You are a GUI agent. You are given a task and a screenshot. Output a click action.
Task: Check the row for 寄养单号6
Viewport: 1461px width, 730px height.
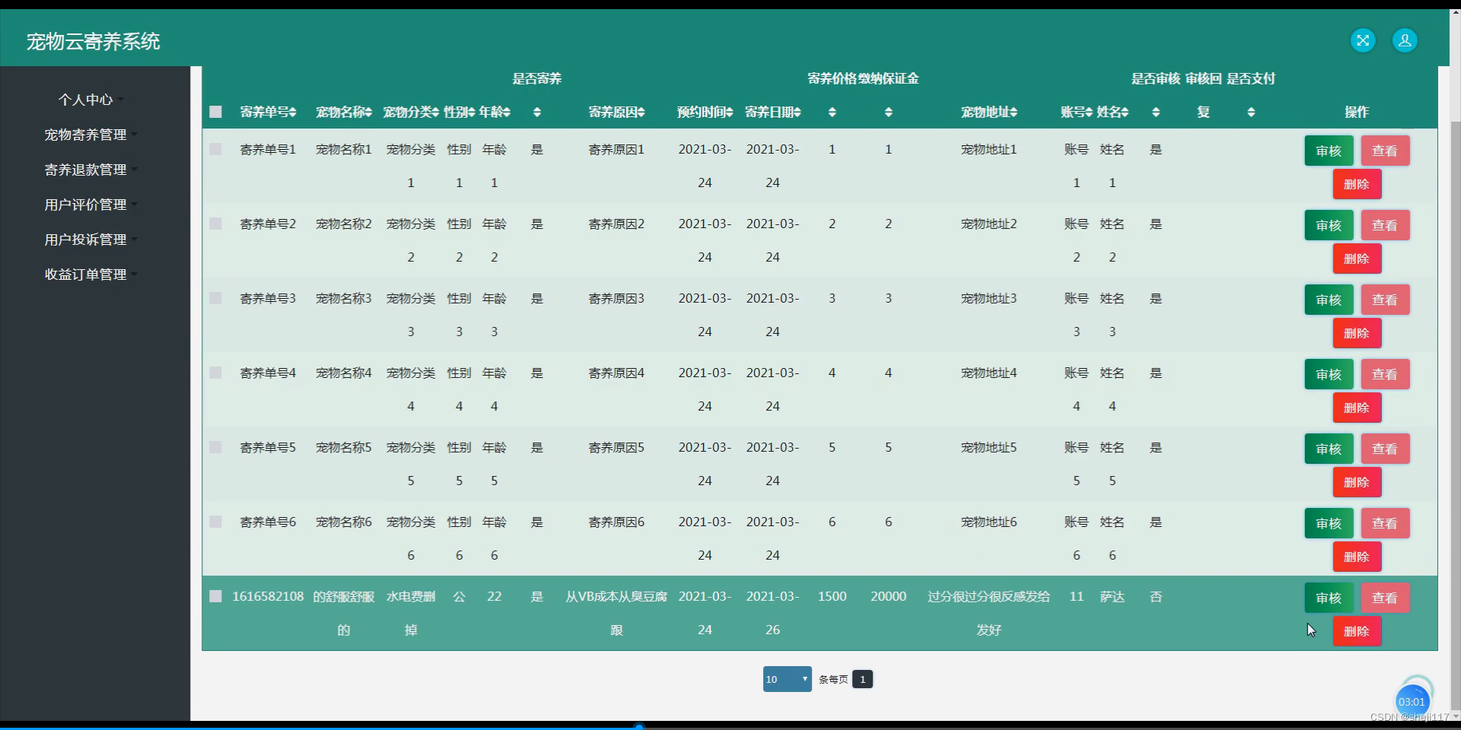[x=215, y=522]
